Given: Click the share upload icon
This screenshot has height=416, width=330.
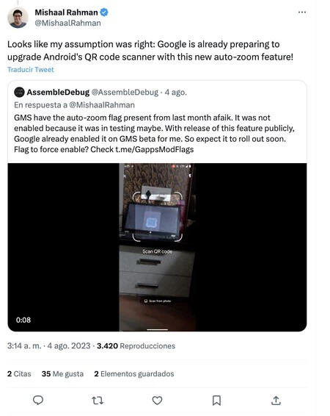Looking at the screenshot, I should point(276,401).
